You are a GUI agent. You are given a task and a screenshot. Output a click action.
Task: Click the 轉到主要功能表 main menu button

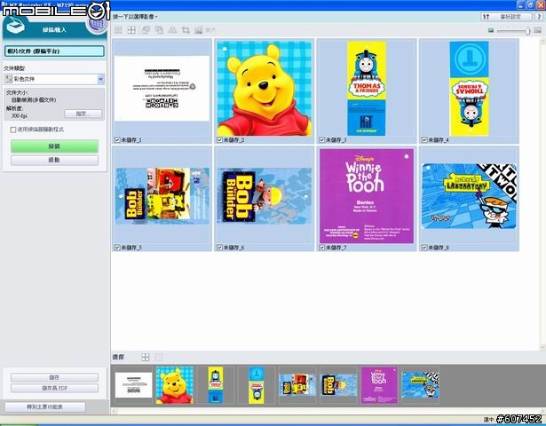[45, 406]
